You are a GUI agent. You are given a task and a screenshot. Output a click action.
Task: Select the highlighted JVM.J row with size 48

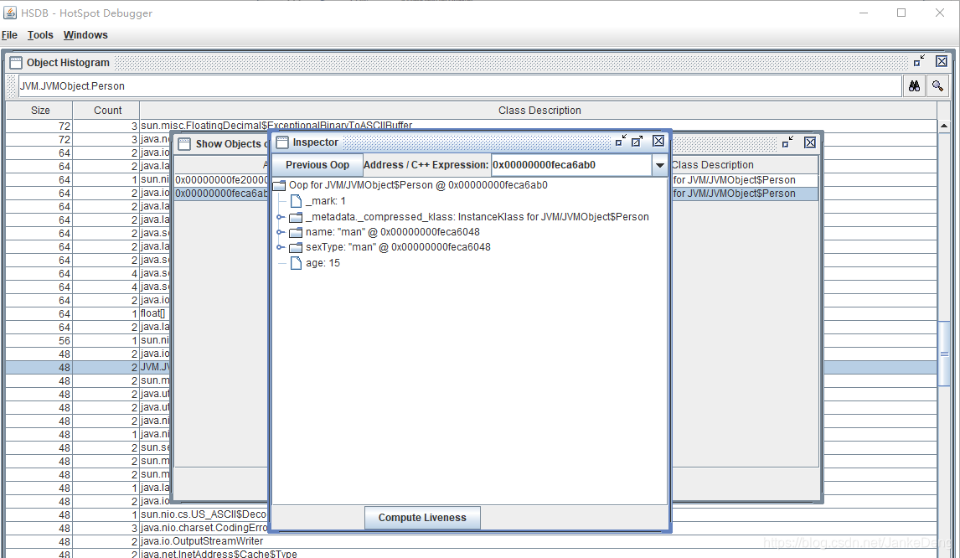(88, 368)
